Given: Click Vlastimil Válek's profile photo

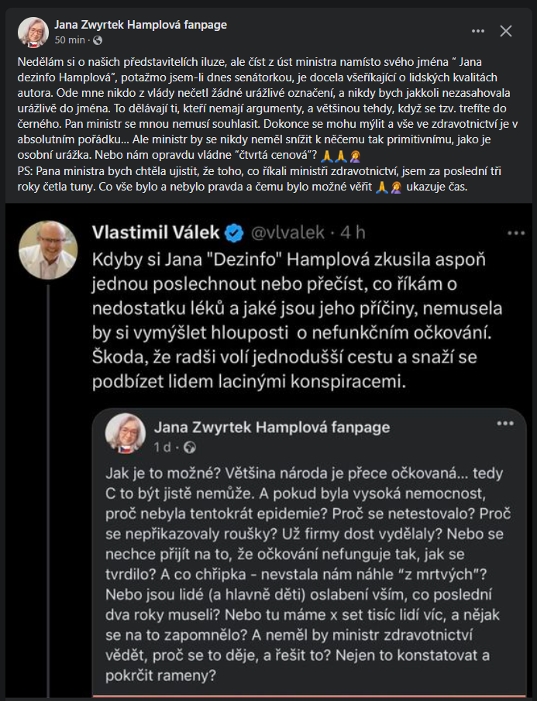Looking at the screenshot, I should point(48,249).
